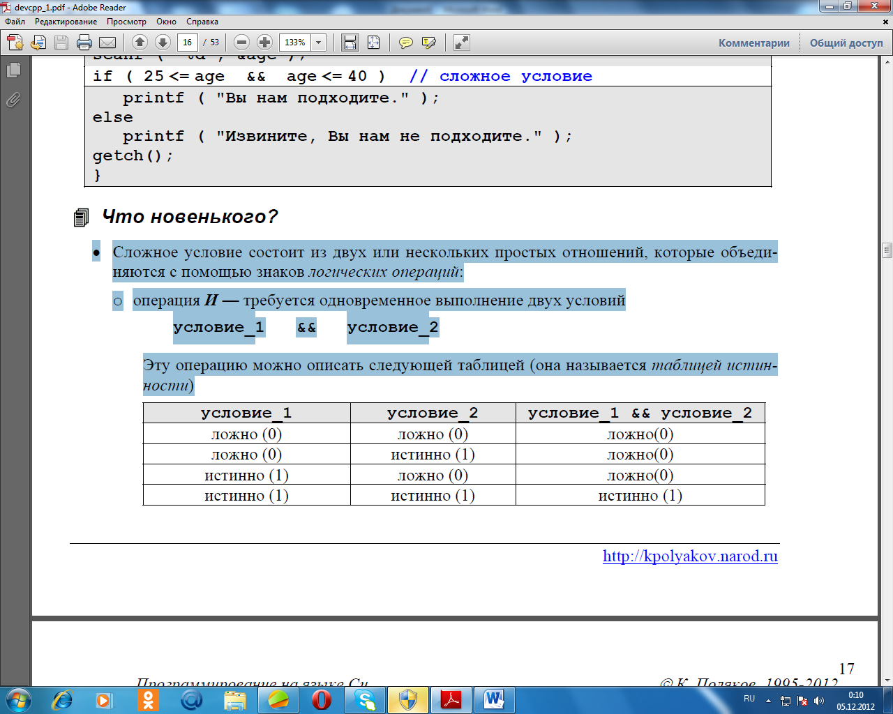Switch to Adobe Reader taskbar button
The image size is (893, 714).
(451, 699)
